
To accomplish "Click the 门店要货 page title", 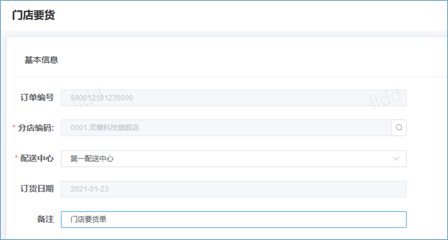I will click(34, 15).
